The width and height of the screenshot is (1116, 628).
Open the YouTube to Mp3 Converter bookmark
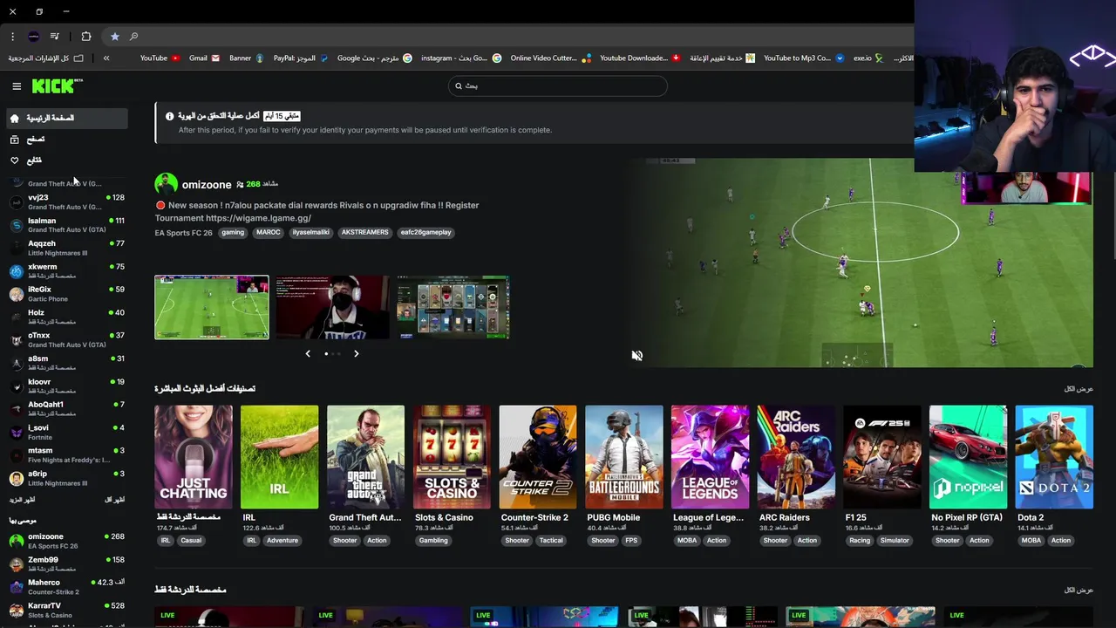pos(804,58)
